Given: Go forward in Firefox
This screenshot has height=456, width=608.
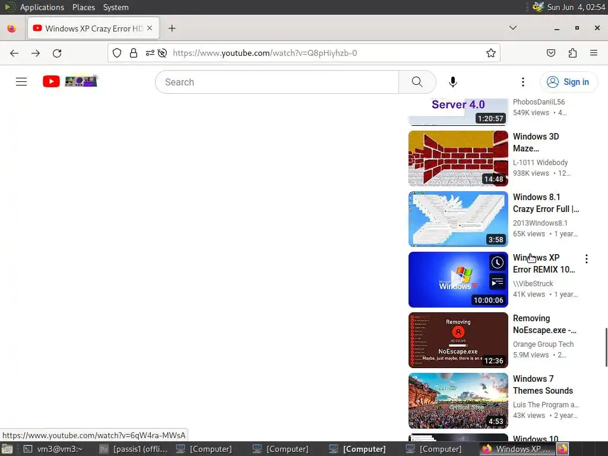Looking at the screenshot, I should click(x=36, y=53).
